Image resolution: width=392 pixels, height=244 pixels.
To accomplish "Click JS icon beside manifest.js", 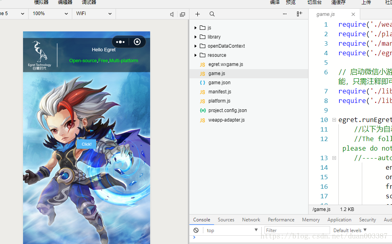I will tap(203, 92).
